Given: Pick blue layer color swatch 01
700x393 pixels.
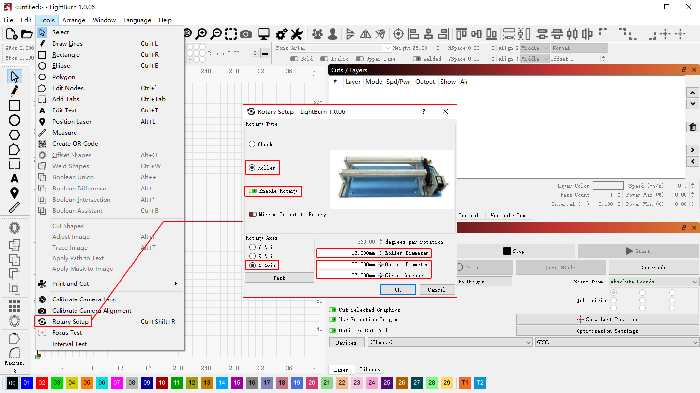Looking at the screenshot, I should pyautogui.click(x=27, y=383).
